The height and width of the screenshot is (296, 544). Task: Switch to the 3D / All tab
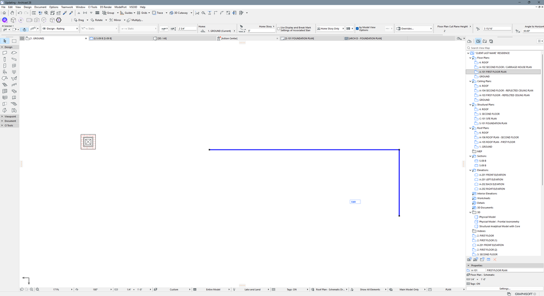pyautogui.click(x=184, y=38)
